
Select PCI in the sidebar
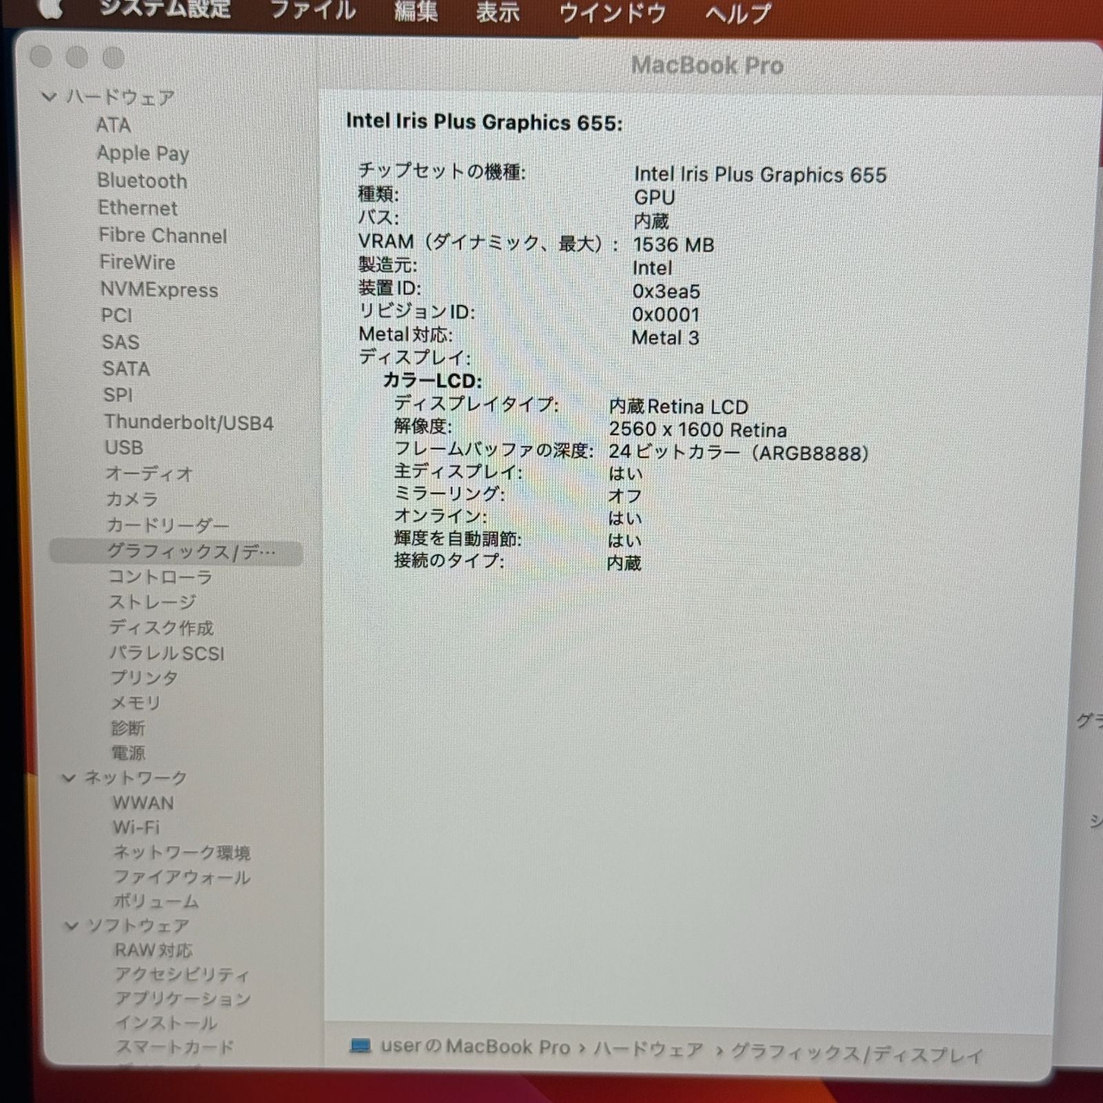[x=117, y=315]
